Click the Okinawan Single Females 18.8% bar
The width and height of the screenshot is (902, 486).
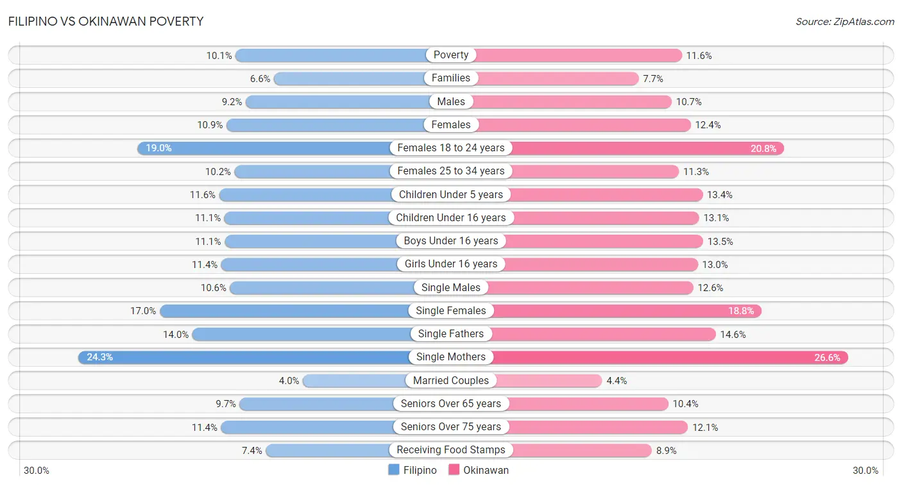[606, 311]
